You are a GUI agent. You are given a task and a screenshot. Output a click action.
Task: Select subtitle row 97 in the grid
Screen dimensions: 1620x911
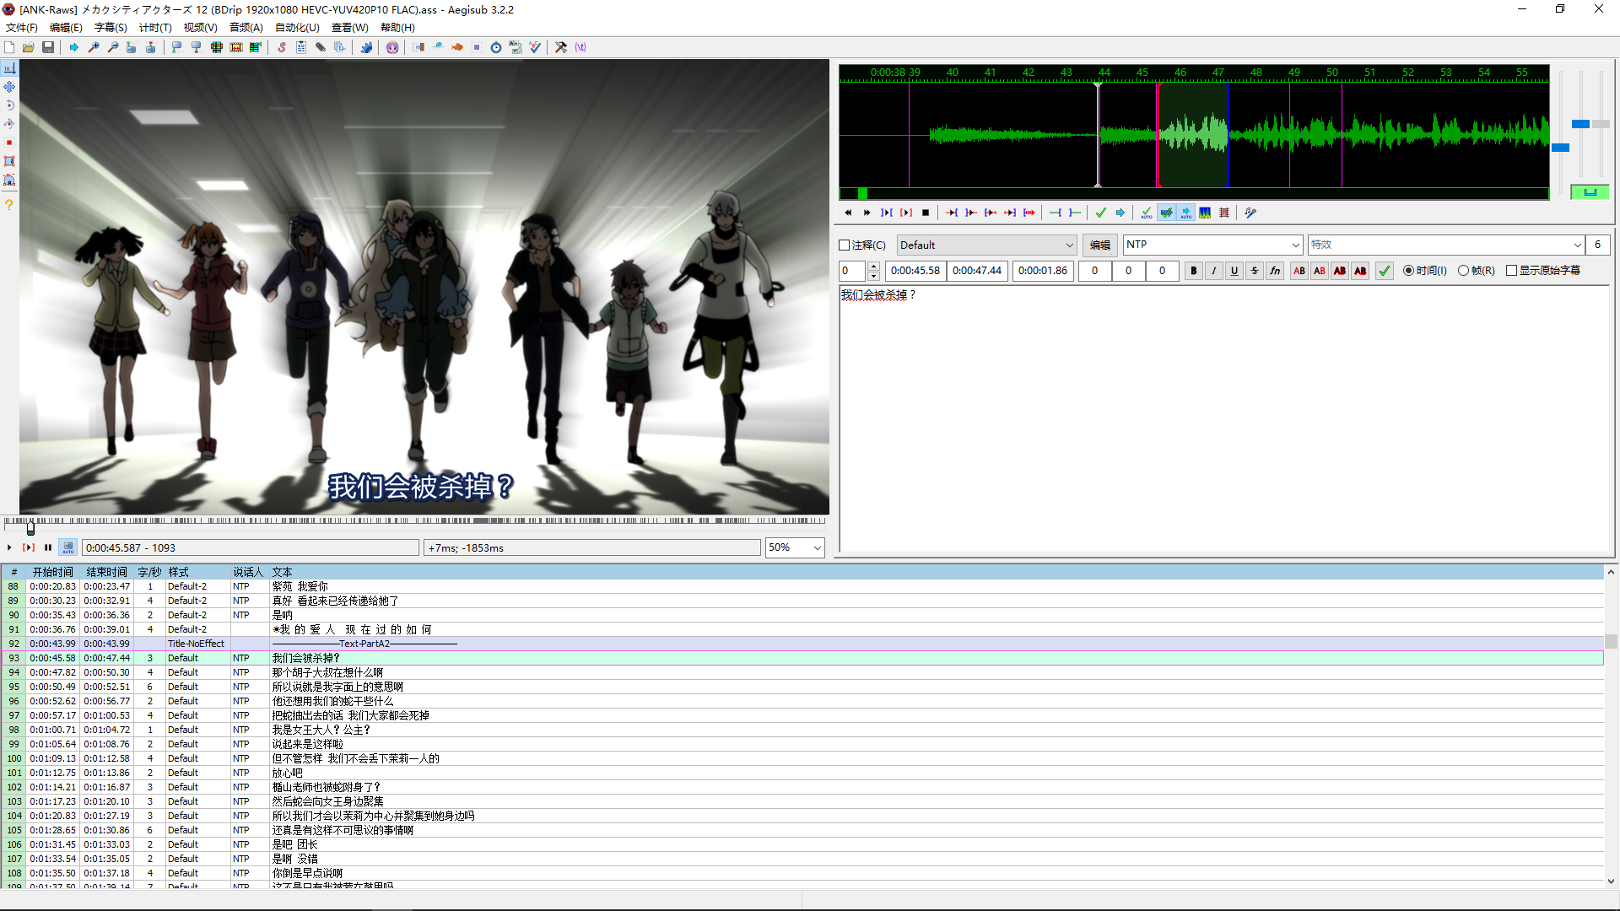click(802, 715)
